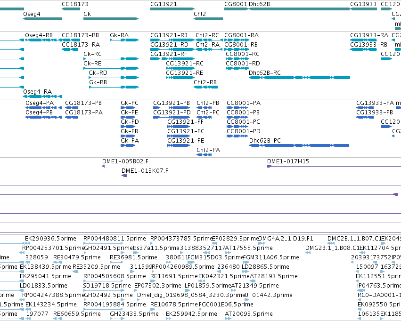Click EST UT01442.3prime
Screen dimensions: 401x321
(269, 295)
